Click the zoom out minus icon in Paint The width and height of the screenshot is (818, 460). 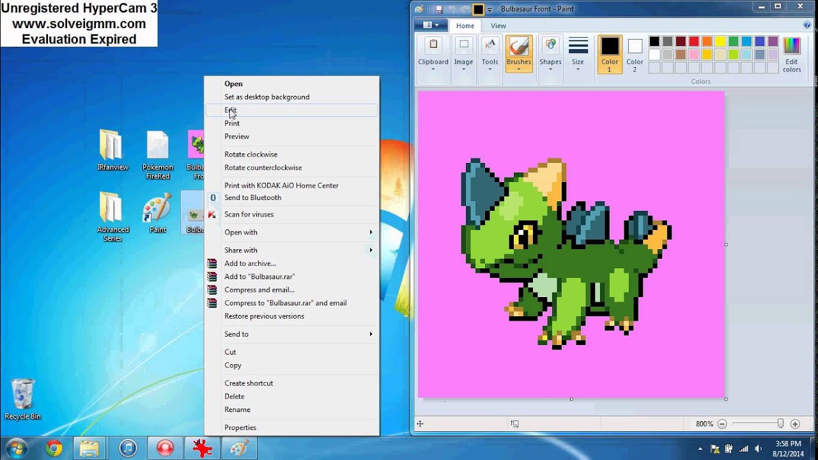click(722, 424)
